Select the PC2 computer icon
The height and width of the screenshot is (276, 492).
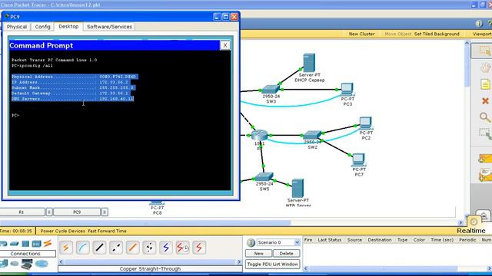tap(366, 123)
